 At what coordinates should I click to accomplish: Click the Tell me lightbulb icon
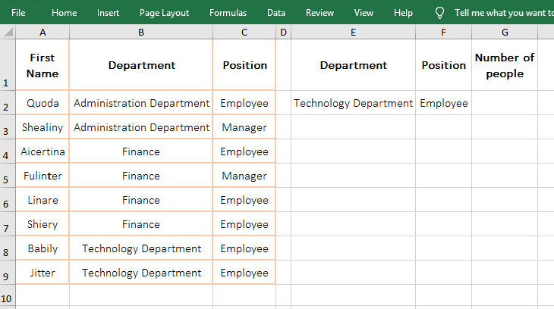(x=439, y=13)
